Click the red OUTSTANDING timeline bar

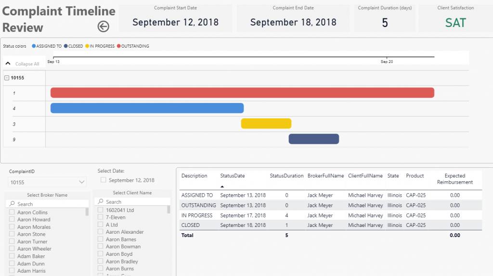pyautogui.click(x=242, y=93)
